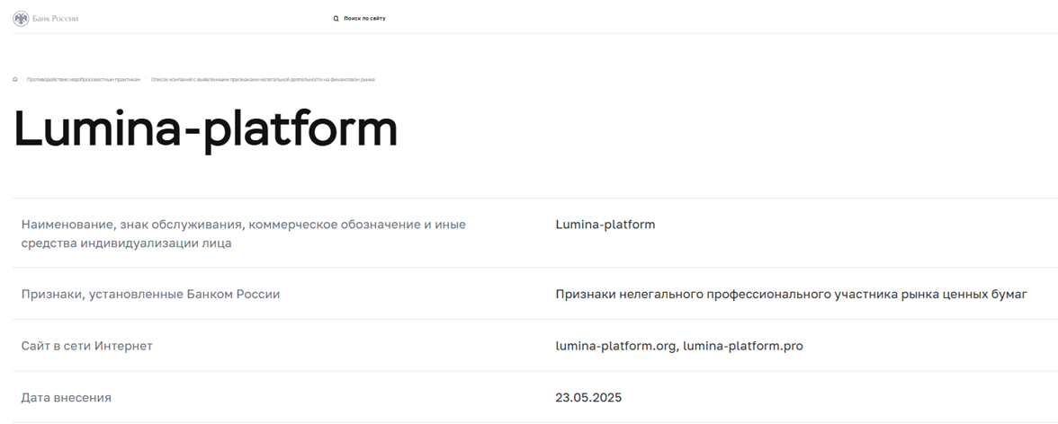Open Противодействие недобросовестным практикам breadcrumb
This screenshot has width=1058, height=424.
pyautogui.click(x=84, y=80)
